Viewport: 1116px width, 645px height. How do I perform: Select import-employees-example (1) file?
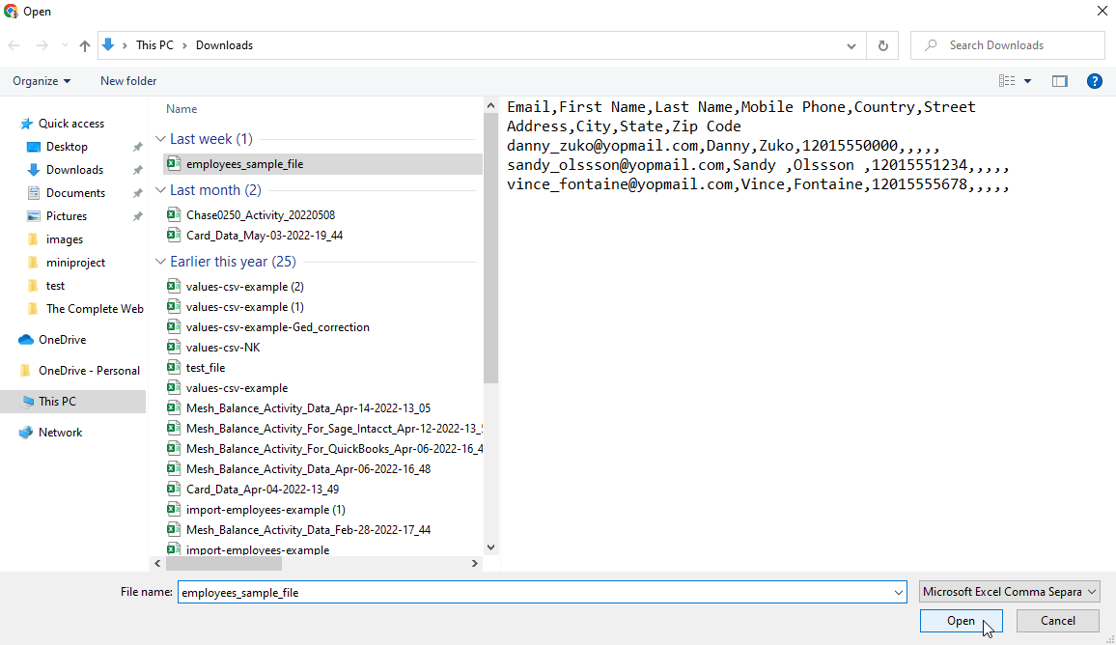pos(265,510)
